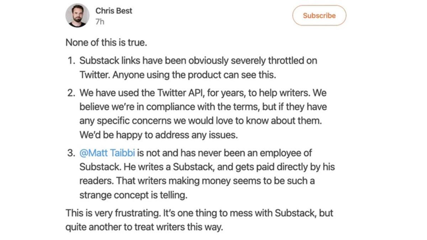Image resolution: width=427 pixels, height=240 pixels.
Task: Click the text 'None of this is true.'
Action: [x=107, y=42]
